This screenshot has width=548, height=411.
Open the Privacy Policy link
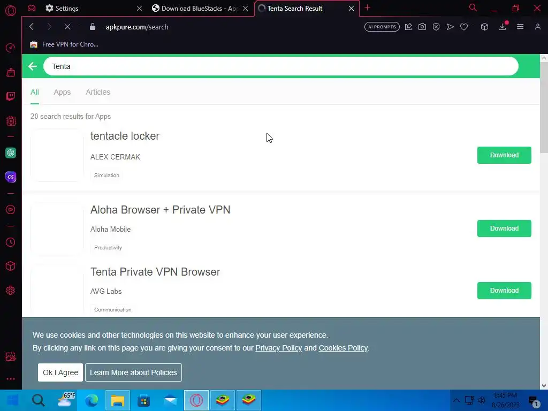click(278, 348)
